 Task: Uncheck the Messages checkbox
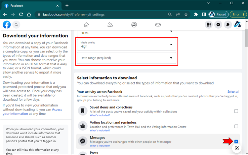pyautogui.click(x=236, y=141)
